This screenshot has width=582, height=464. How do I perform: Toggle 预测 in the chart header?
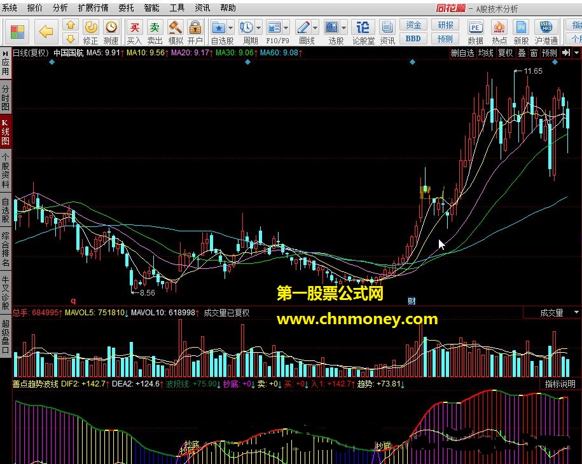[550, 53]
